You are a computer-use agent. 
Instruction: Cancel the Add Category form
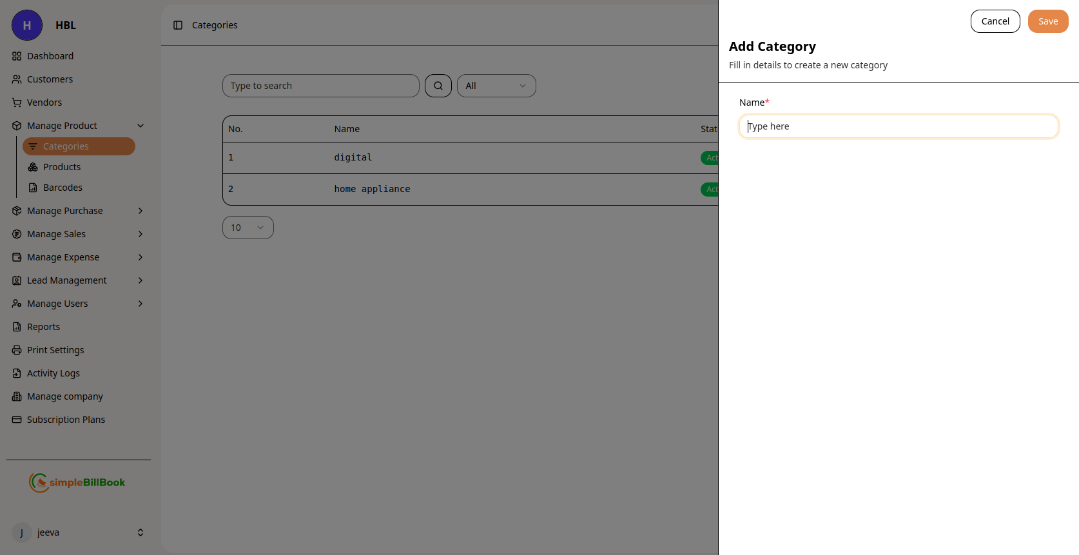click(995, 21)
